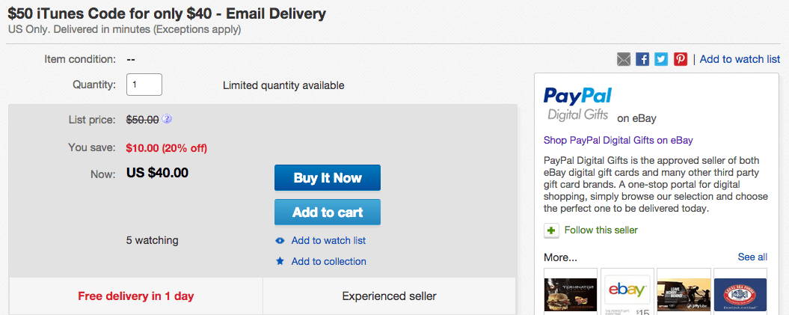The width and height of the screenshot is (789, 315).
Task: Open the Terminator gift card thumbnail
Action: tap(570, 292)
